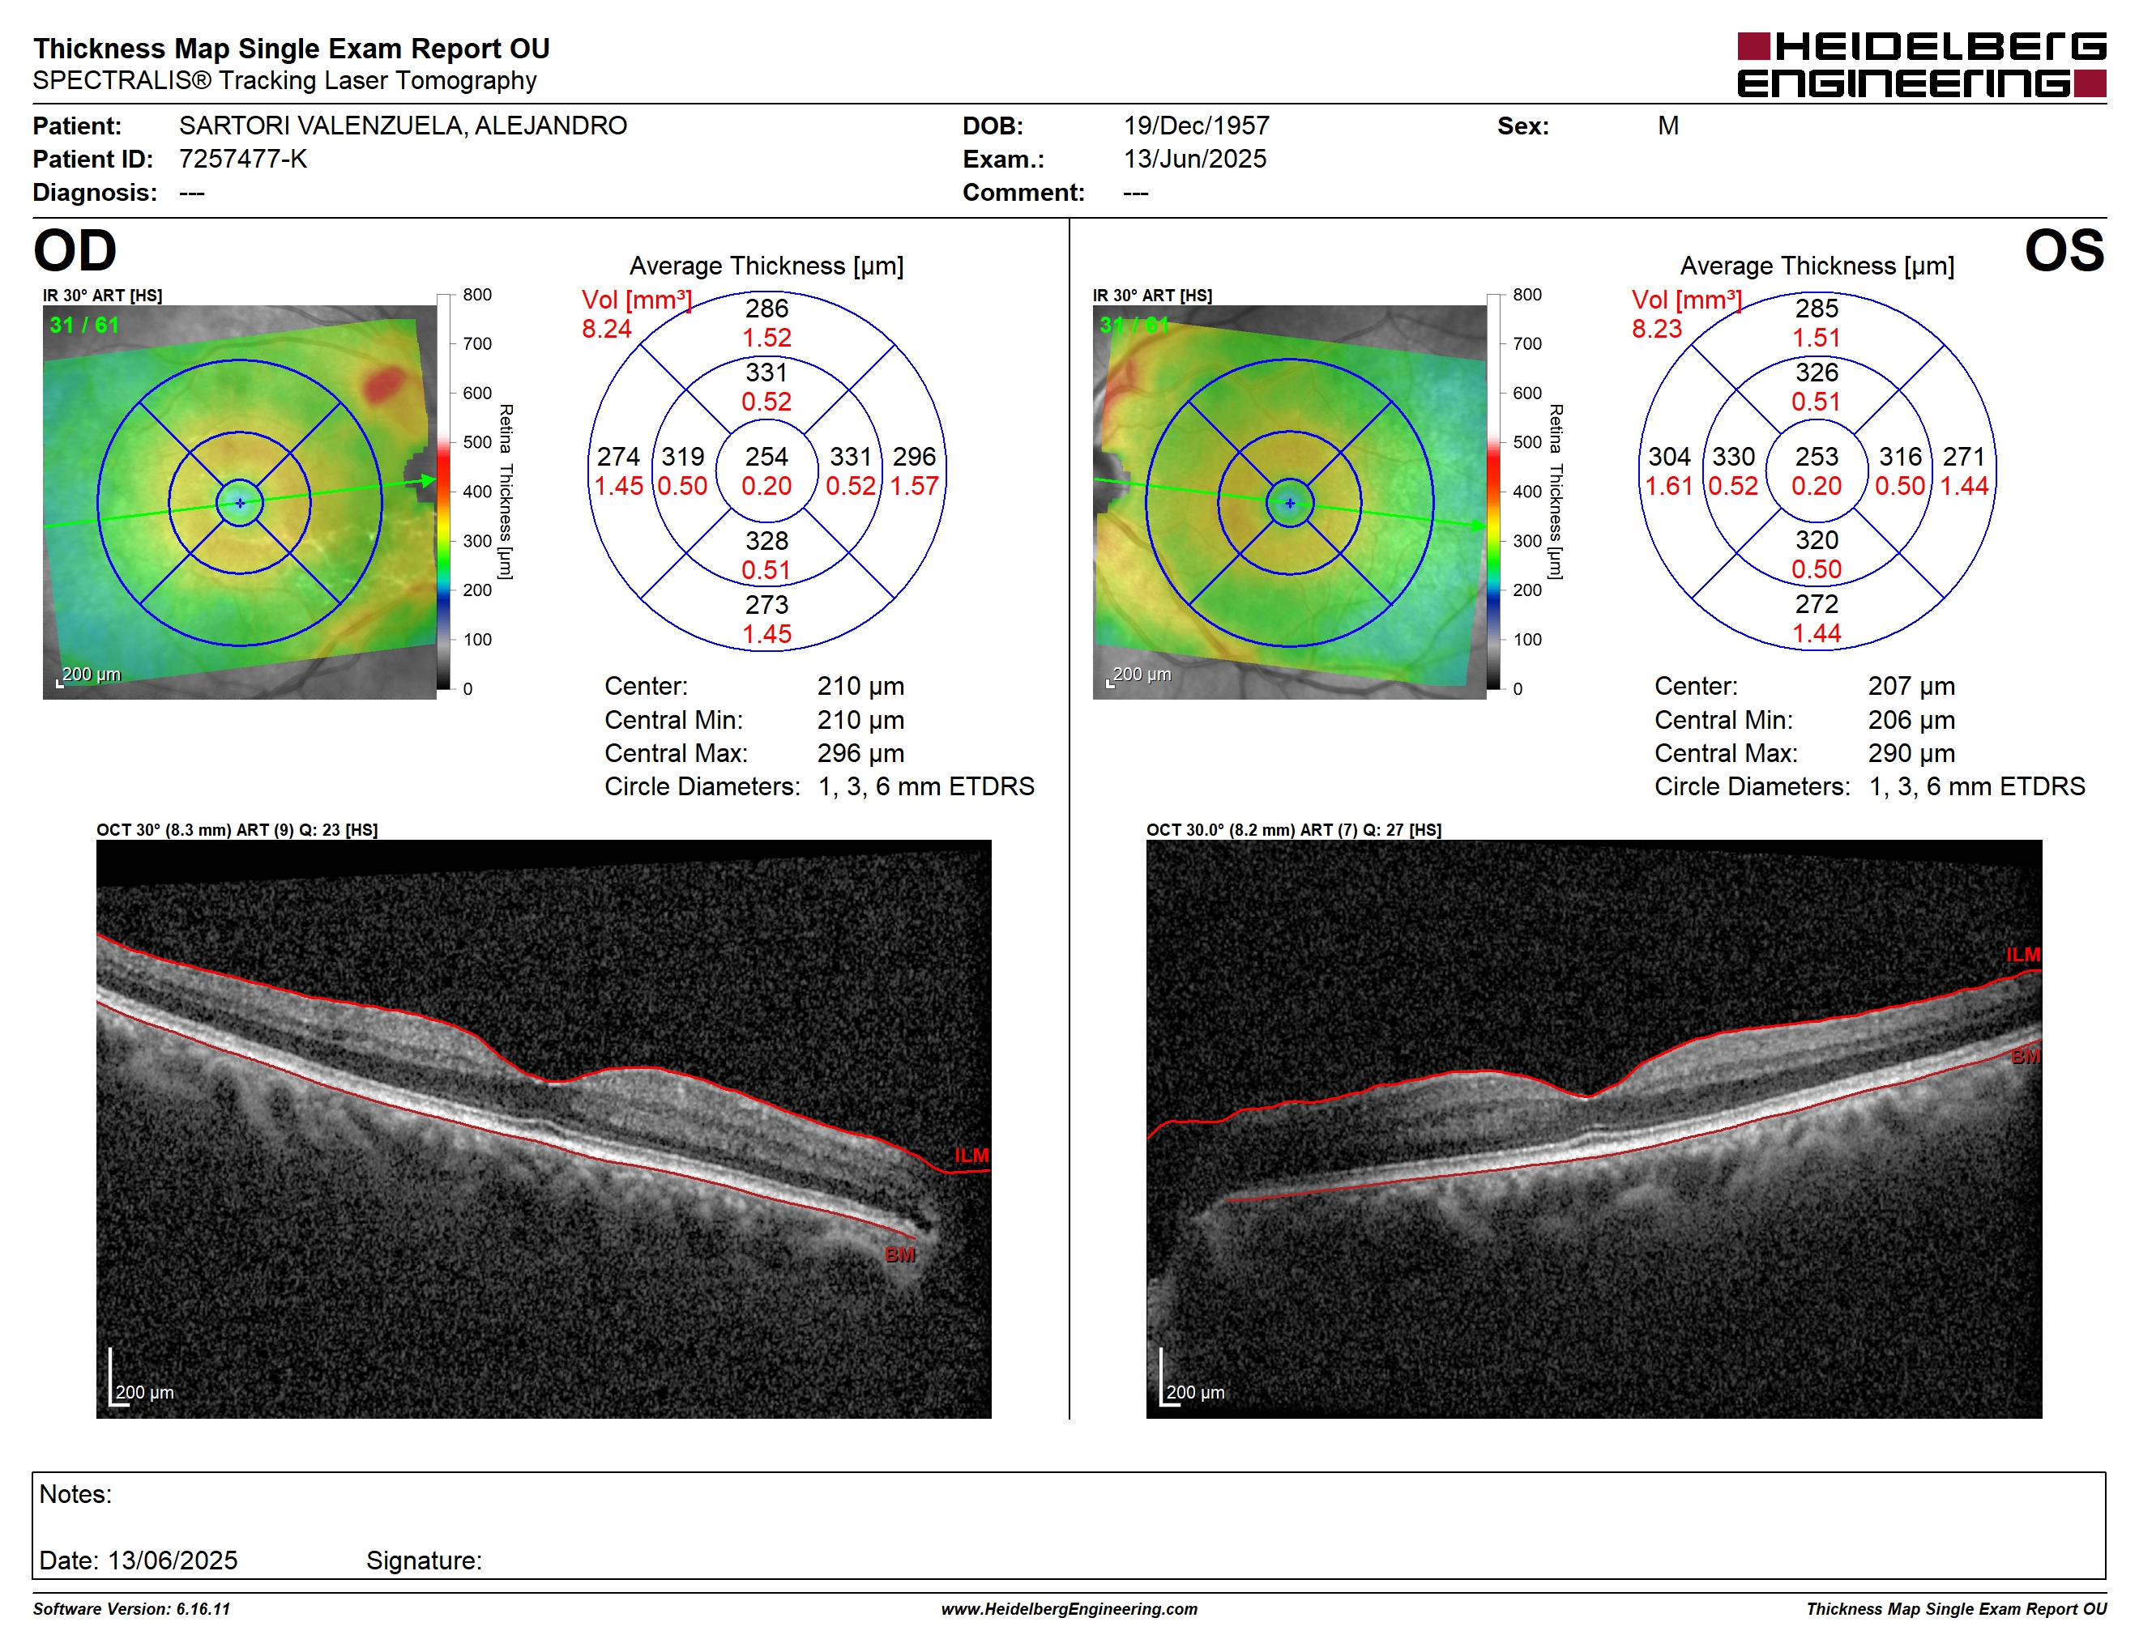
Task: Click the OD infrared fundus thickness map
Action: [x=239, y=502]
